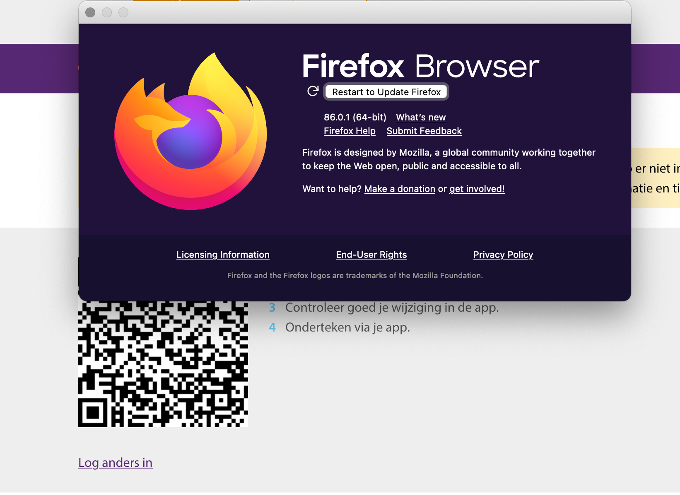The width and height of the screenshot is (680, 495).
Task: Open the Submit Feedback link
Action: 424,131
